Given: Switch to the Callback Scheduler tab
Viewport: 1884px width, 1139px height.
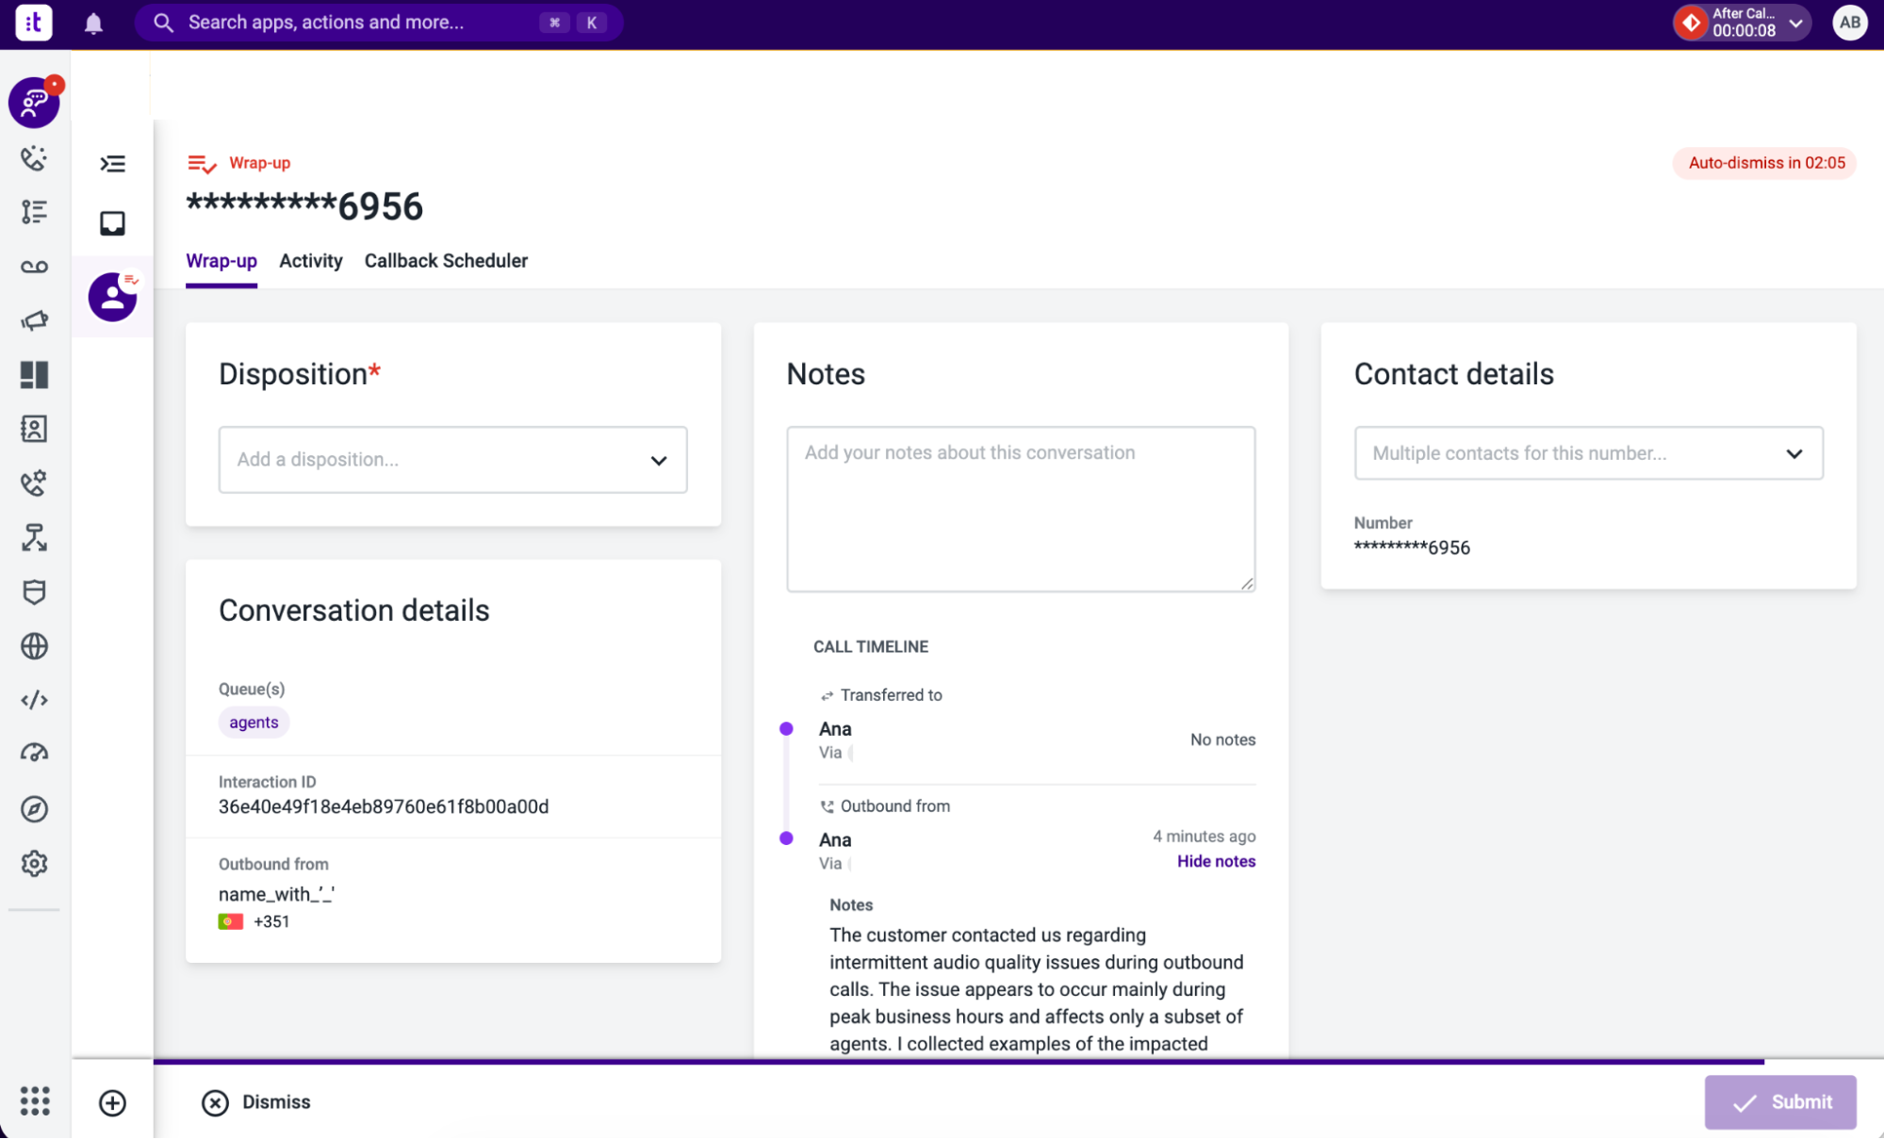Looking at the screenshot, I should coord(446,261).
